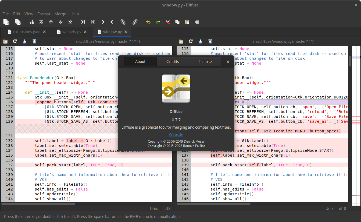The width and height of the screenshot is (361, 222).
Task: Open the Website link
Action: pyautogui.click(x=176, y=135)
